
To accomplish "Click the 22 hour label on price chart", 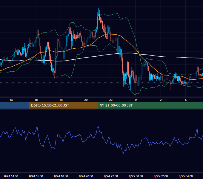I will [x=111, y=100].
